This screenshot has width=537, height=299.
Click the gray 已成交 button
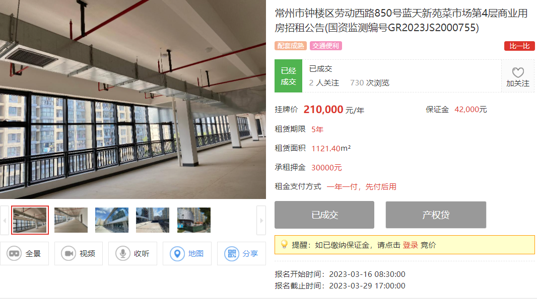pos(324,215)
